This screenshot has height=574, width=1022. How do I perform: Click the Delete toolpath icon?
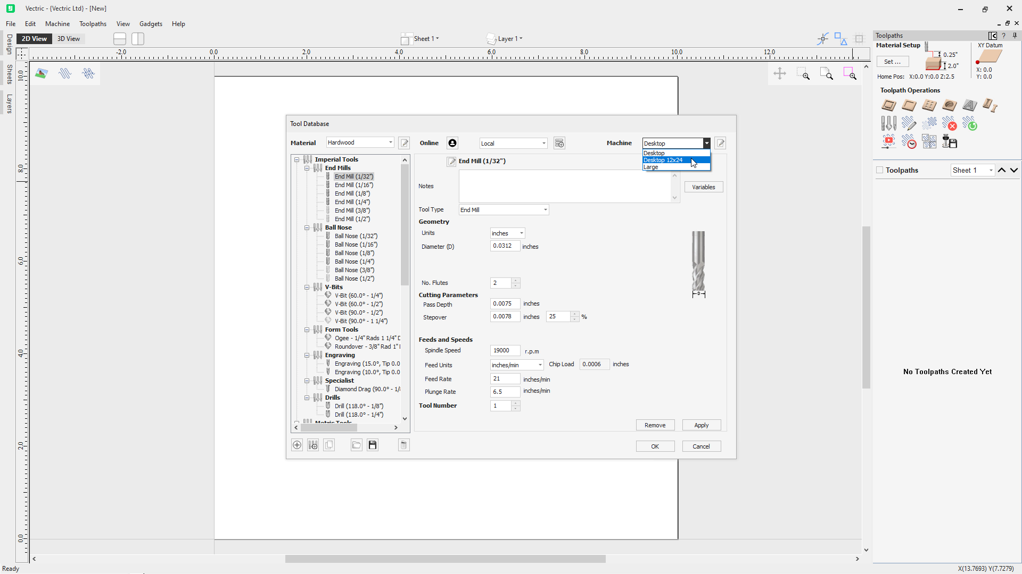click(x=949, y=124)
